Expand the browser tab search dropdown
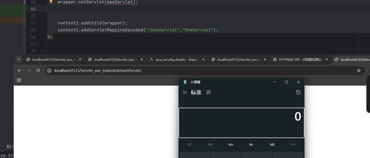This screenshot has height=158, width=370. (x=19, y=59)
